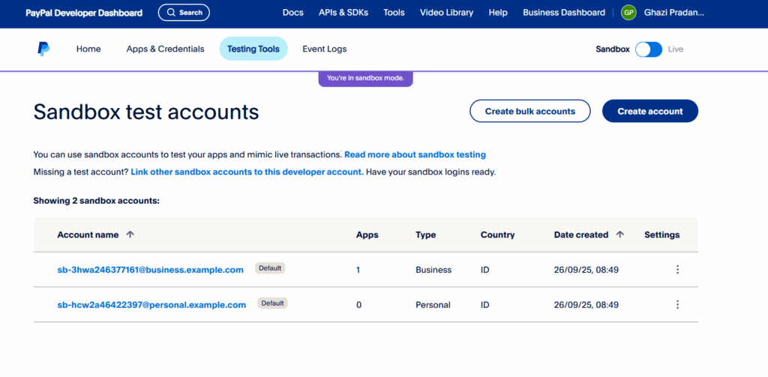Switch to the Apps & Credentials tab

point(165,49)
